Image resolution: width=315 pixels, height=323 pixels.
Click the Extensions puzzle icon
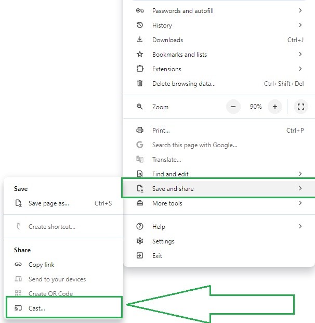[140, 69]
